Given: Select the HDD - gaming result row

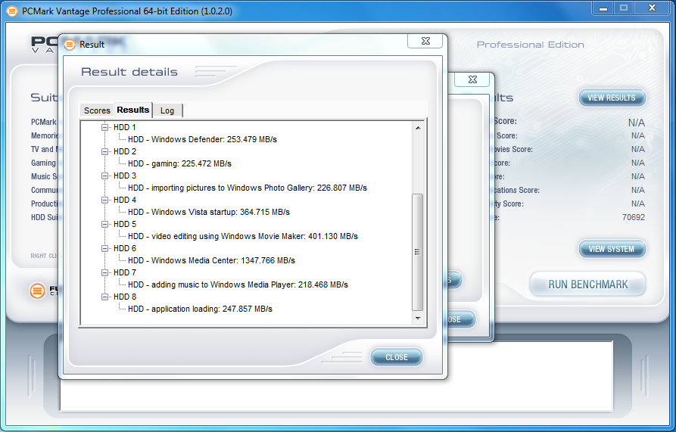Looking at the screenshot, I should [179, 163].
